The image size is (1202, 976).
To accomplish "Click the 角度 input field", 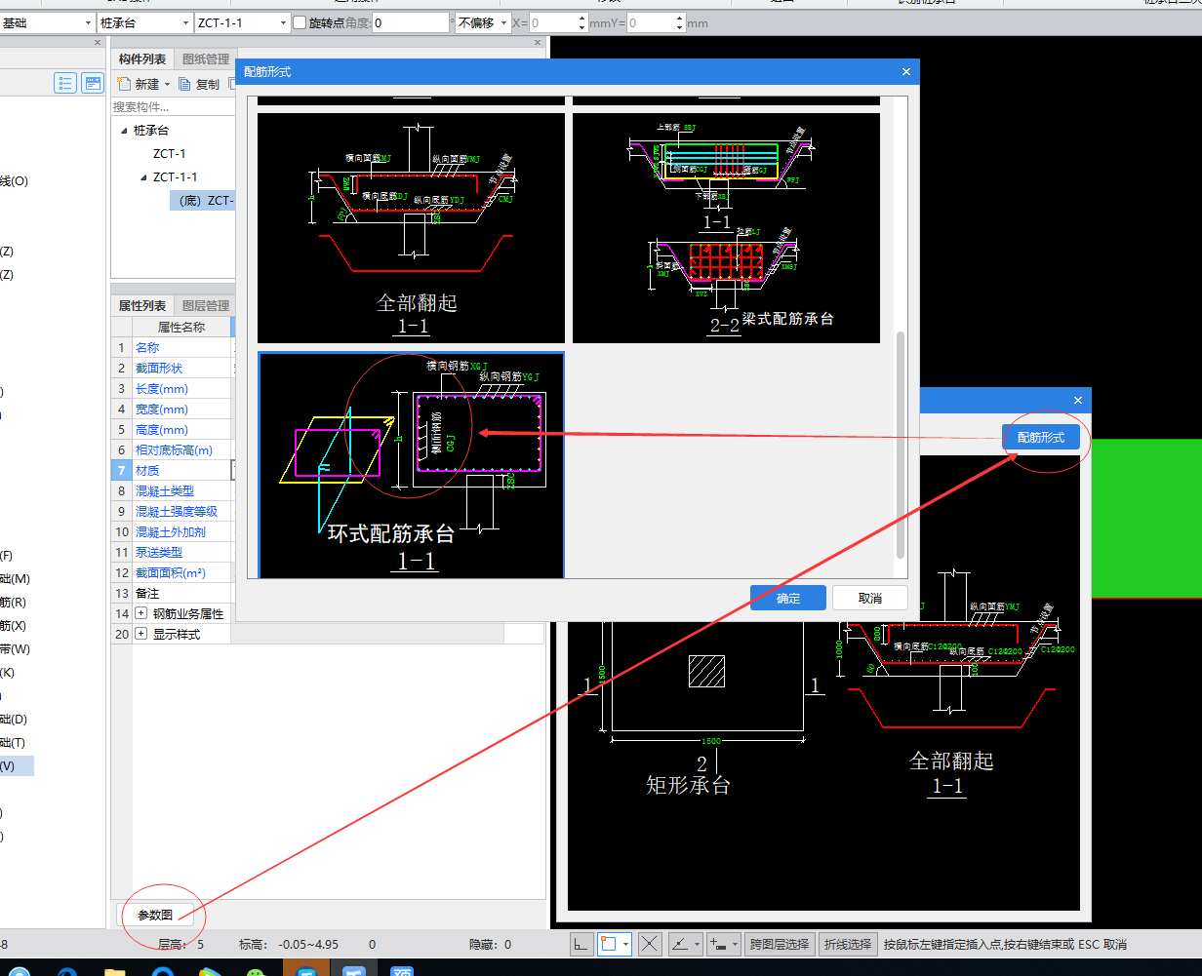I will 411,22.
